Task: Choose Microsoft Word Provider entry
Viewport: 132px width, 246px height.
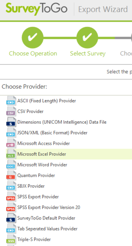Action: (x=42, y=165)
